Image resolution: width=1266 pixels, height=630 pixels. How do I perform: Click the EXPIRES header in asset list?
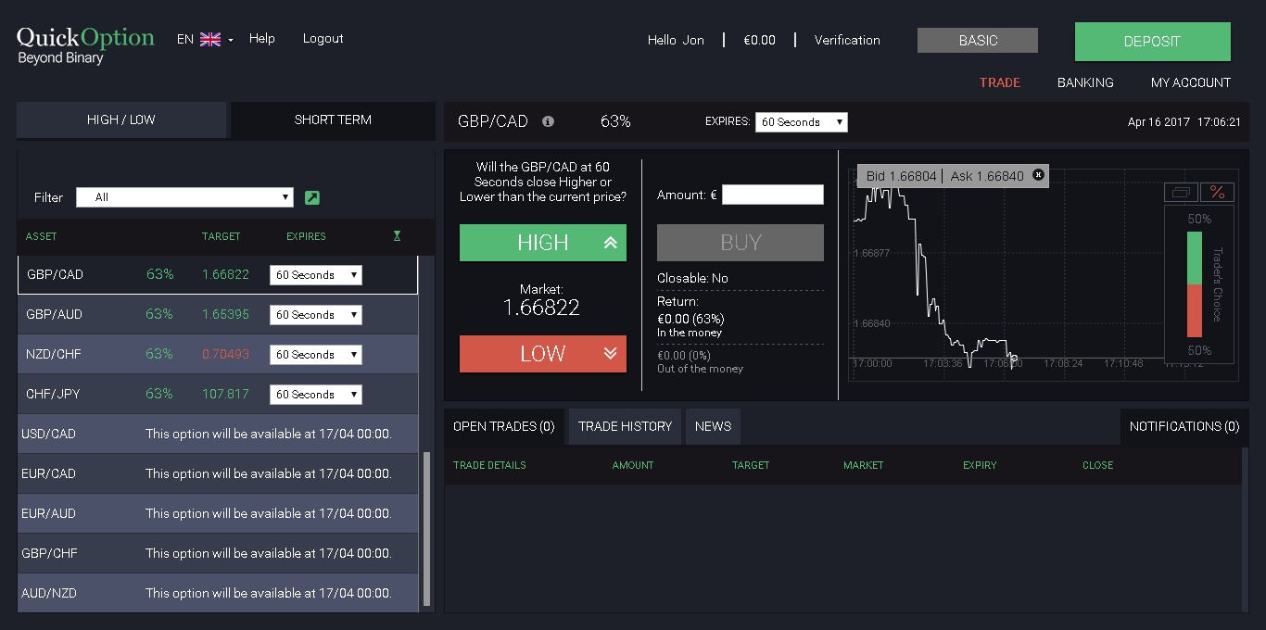tap(306, 236)
